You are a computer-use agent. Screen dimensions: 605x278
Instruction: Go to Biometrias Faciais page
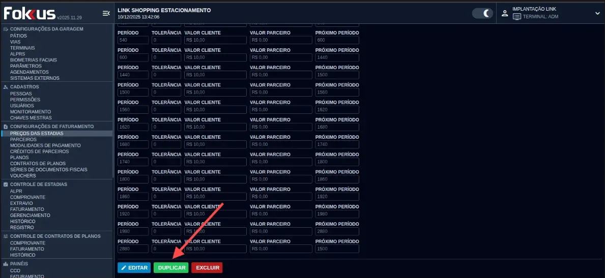click(34, 60)
